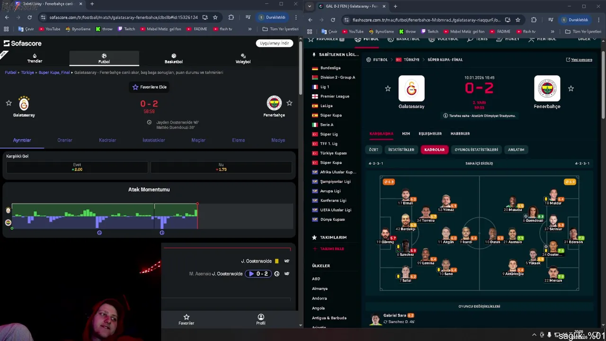The image size is (606, 341).
Task: Select Evet 2.00 odds option
Action: (77, 167)
